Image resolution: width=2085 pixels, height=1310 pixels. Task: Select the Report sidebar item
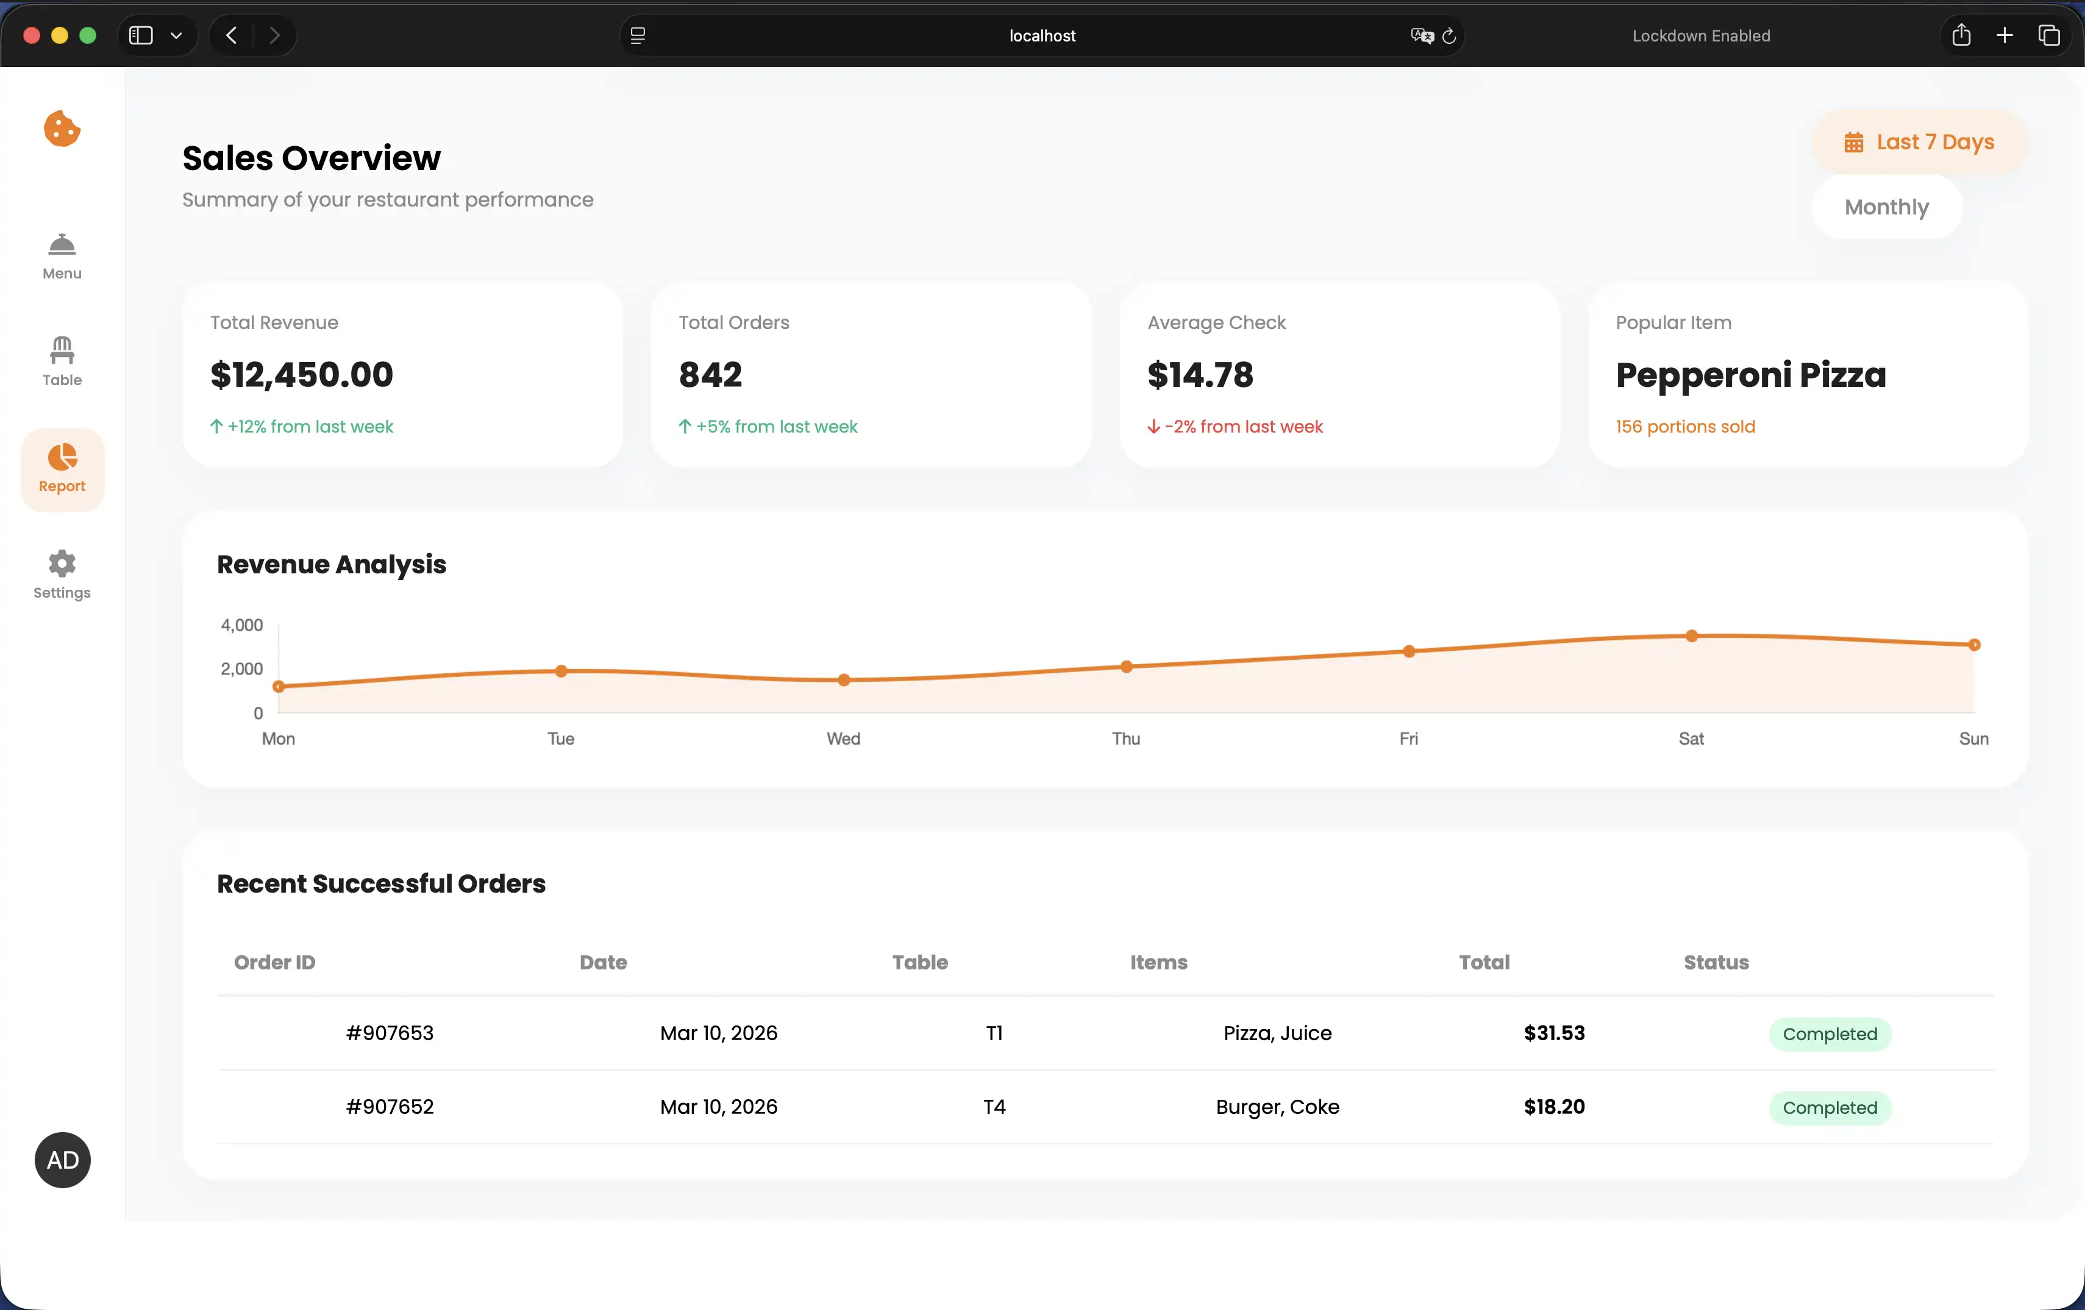[62, 468]
